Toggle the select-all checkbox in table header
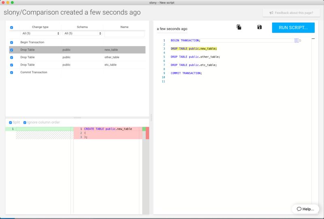Image resolution: width=324 pixels, height=219 pixels. [12, 27]
